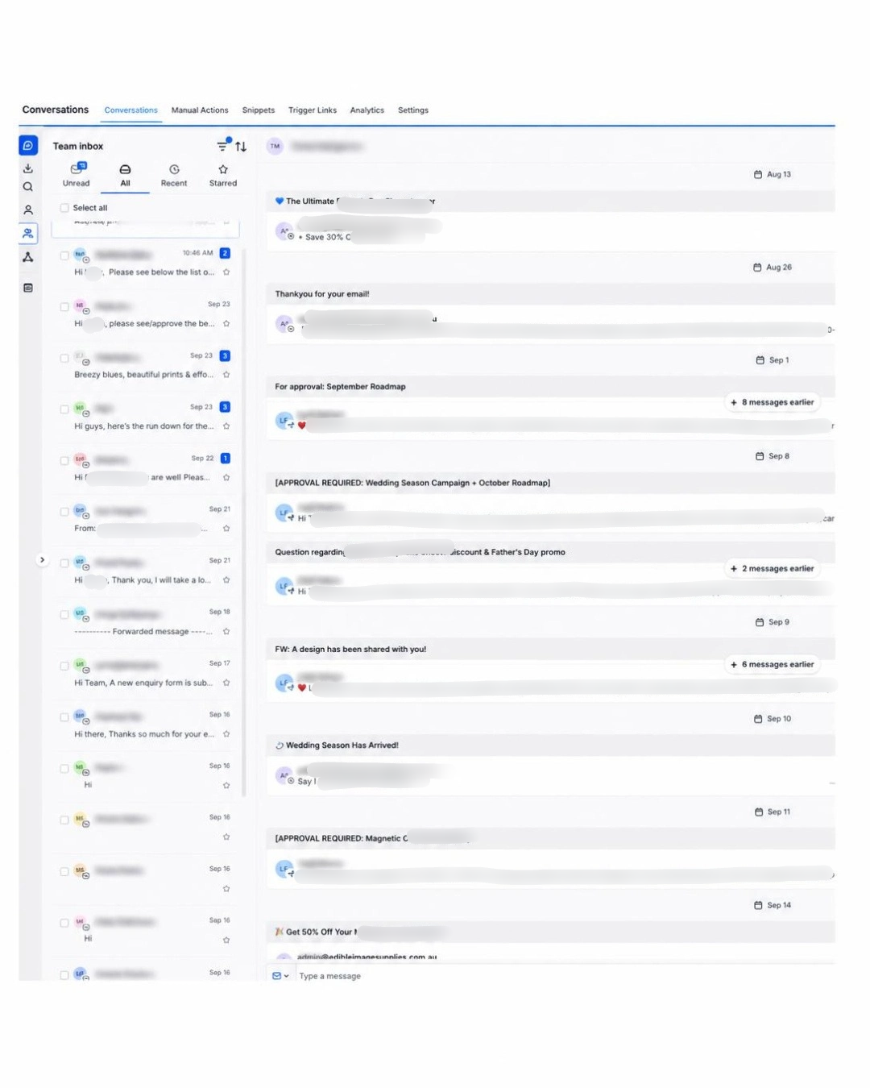Open 'APPROVAL REQUIRED: Wedding Season Campaign' thread header

(550, 483)
